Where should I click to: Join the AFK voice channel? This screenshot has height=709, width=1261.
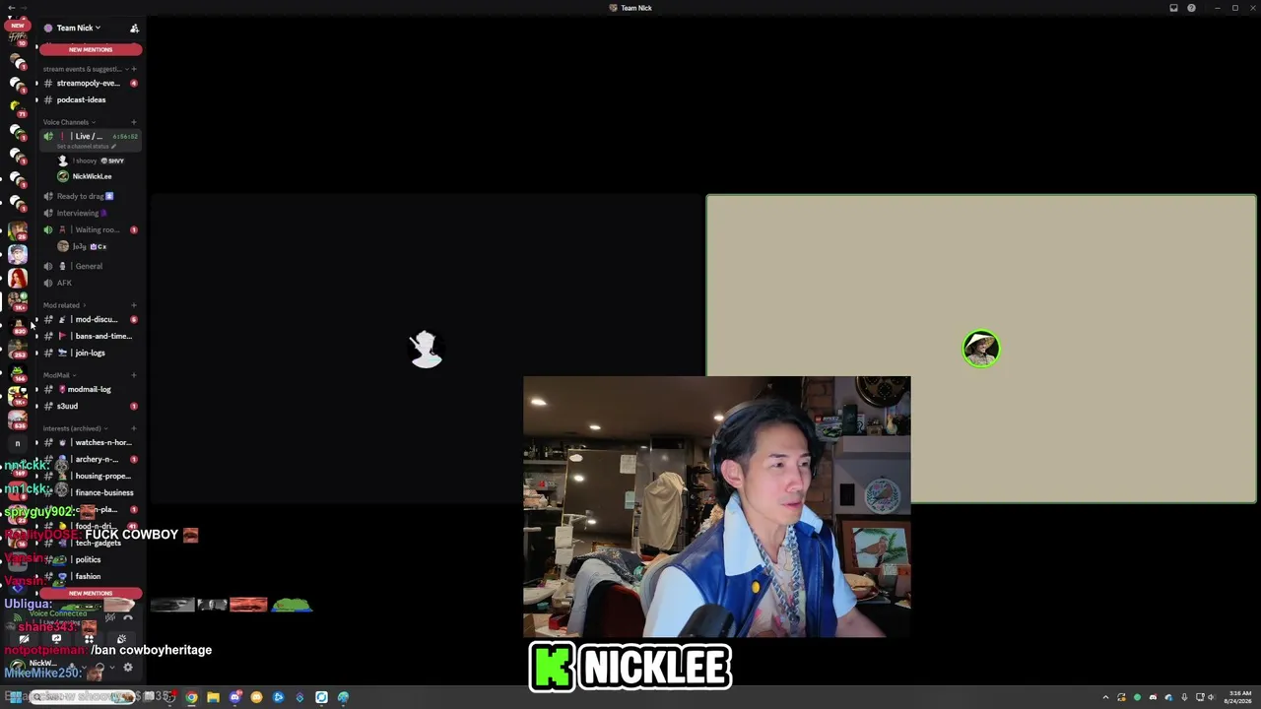click(91, 283)
